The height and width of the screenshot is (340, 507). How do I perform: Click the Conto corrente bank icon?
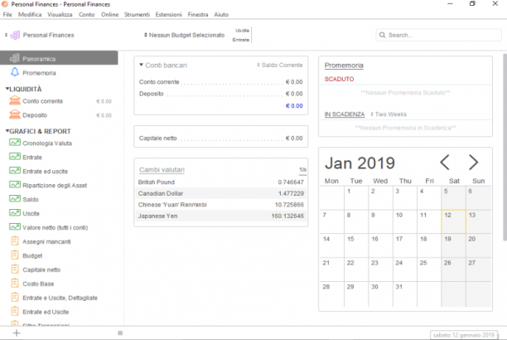pos(15,100)
